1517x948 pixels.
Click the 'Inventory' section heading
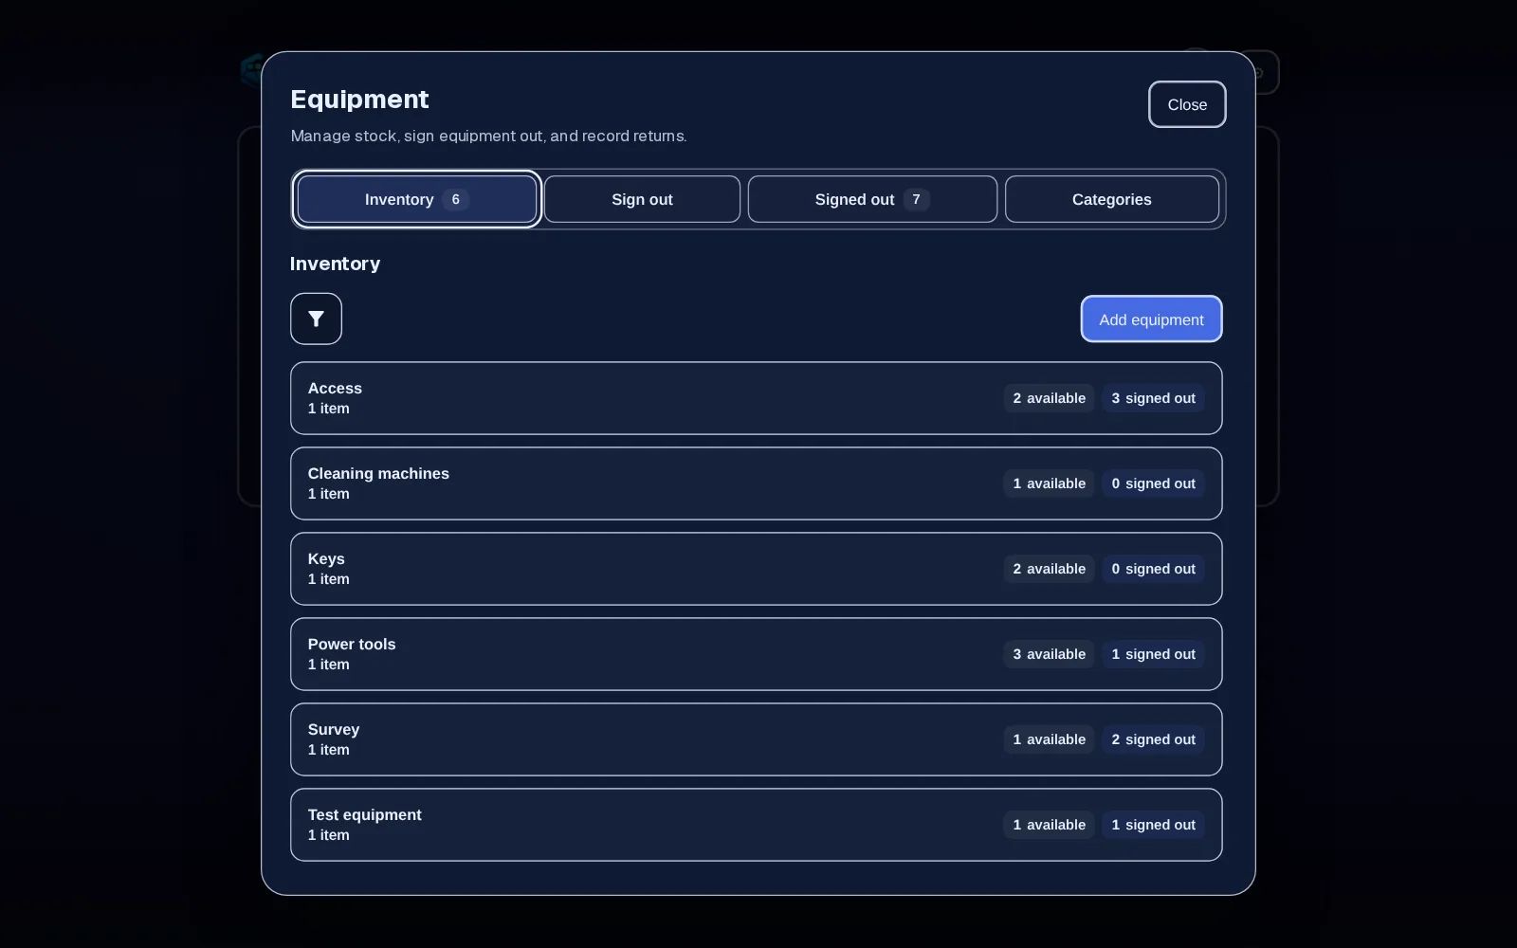[x=335, y=264]
